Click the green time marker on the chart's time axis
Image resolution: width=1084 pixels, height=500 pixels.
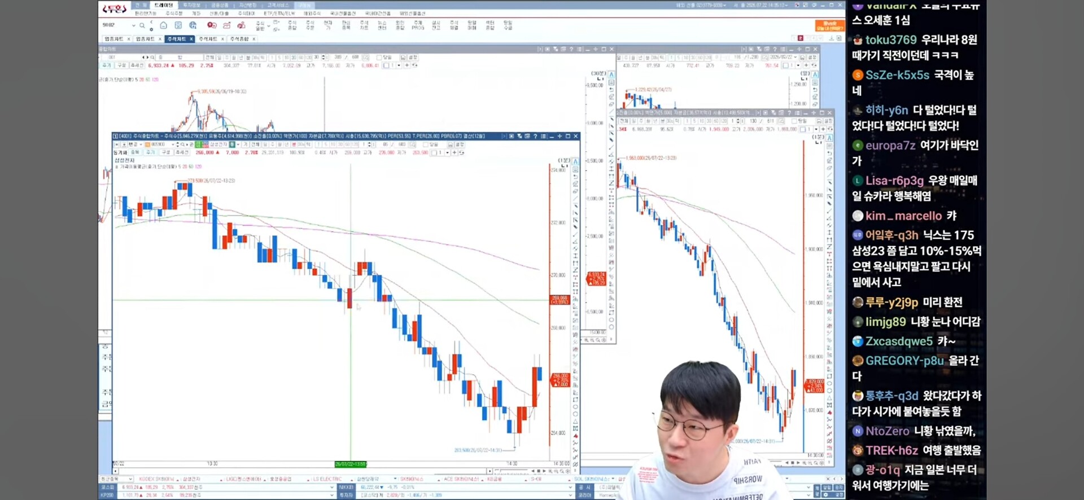[351, 464]
